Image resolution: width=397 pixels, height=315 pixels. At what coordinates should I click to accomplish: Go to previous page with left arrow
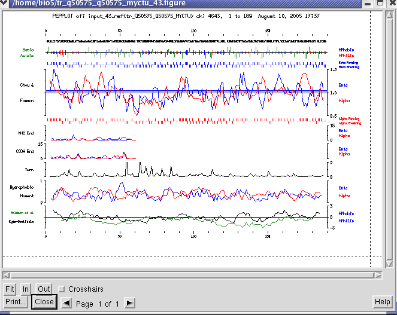pyautogui.click(x=67, y=303)
